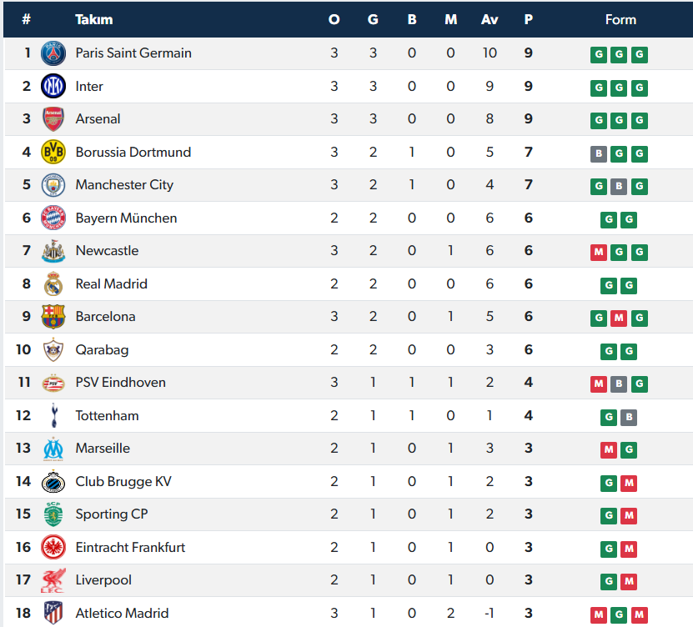The width and height of the screenshot is (693, 627).
Task: Click Dortmund's gray B draw form badge
Action: click(598, 153)
